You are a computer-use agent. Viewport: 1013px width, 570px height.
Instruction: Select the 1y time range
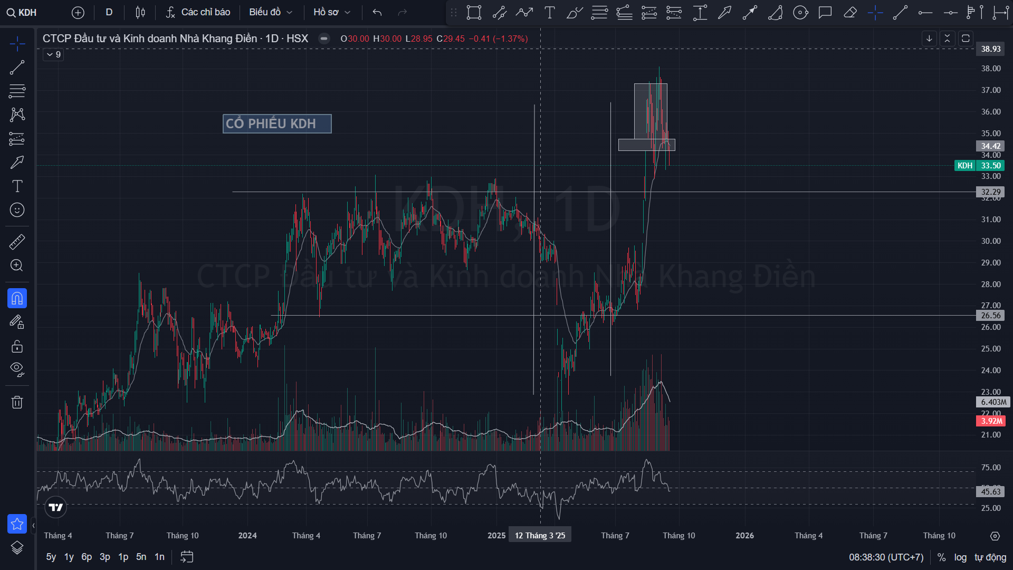pyautogui.click(x=69, y=557)
